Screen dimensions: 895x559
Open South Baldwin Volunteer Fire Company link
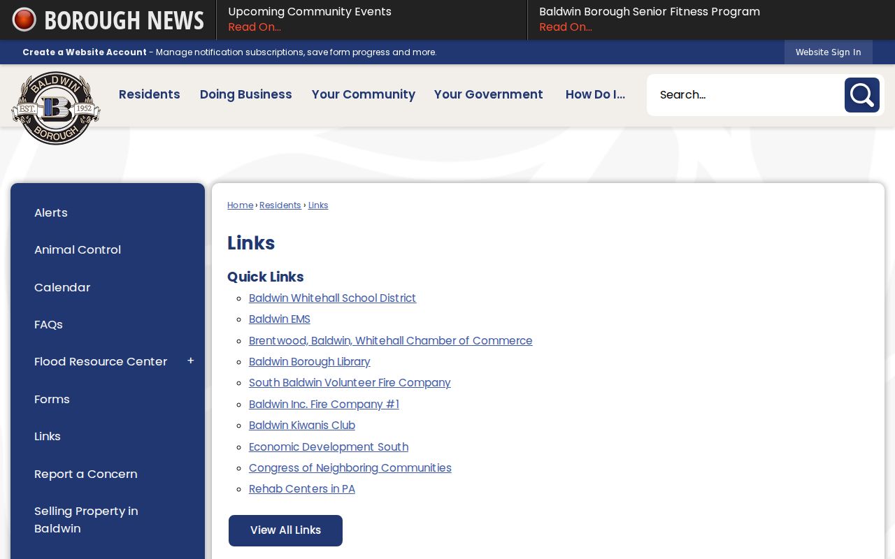tap(350, 383)
